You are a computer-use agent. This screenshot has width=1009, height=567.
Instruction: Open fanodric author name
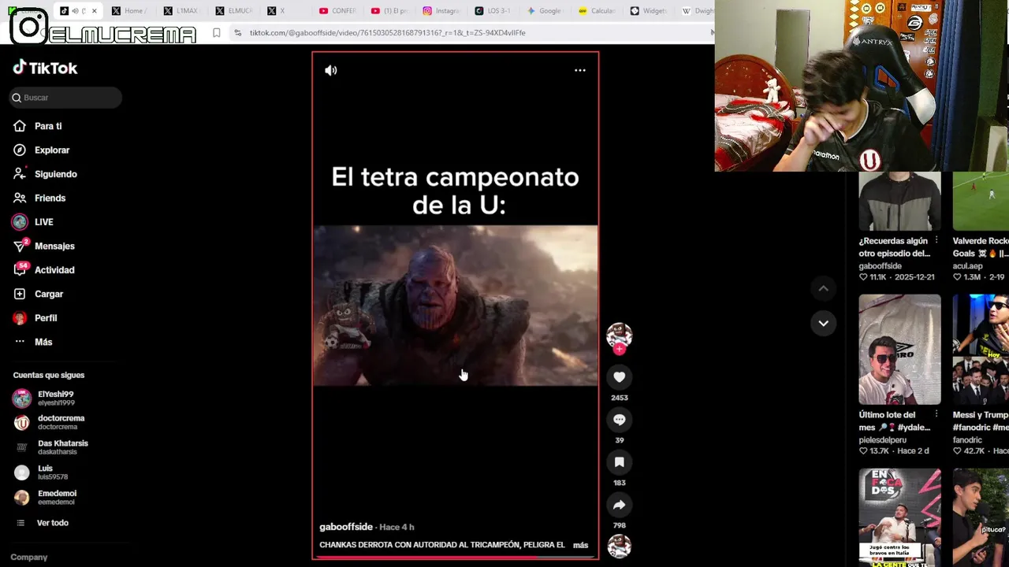tap(967, 440)
